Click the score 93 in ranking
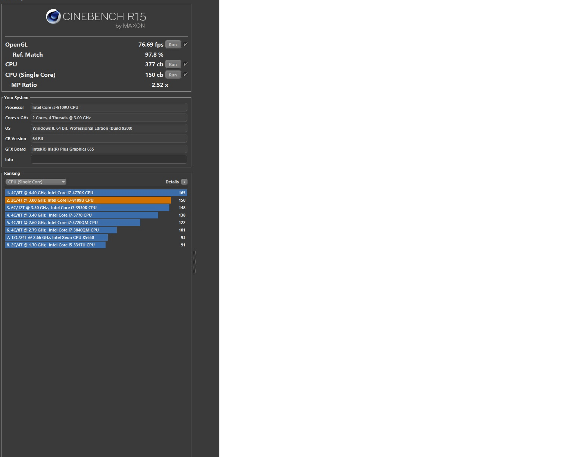Image resolution: width=573 pixels, height=457 pixels. (183, 237)
